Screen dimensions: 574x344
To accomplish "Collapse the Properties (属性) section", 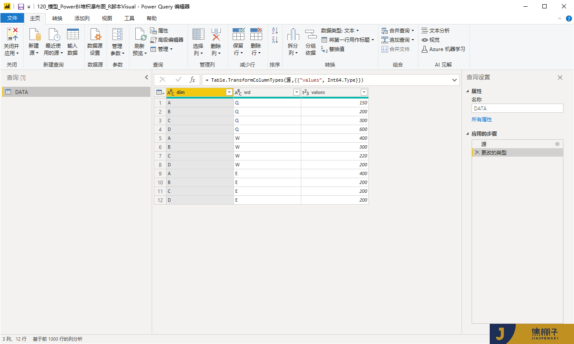I will point(467,91).
